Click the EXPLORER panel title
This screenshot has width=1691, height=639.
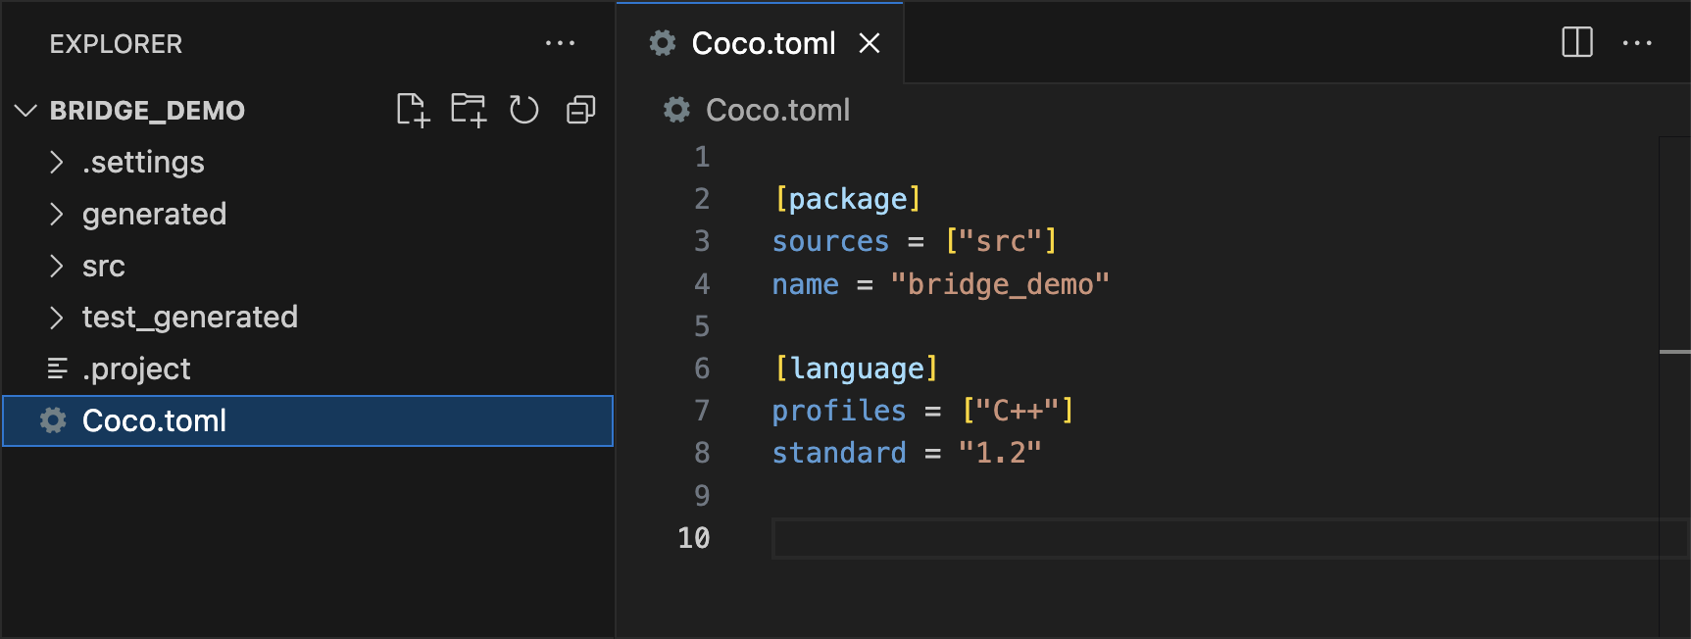116,44
